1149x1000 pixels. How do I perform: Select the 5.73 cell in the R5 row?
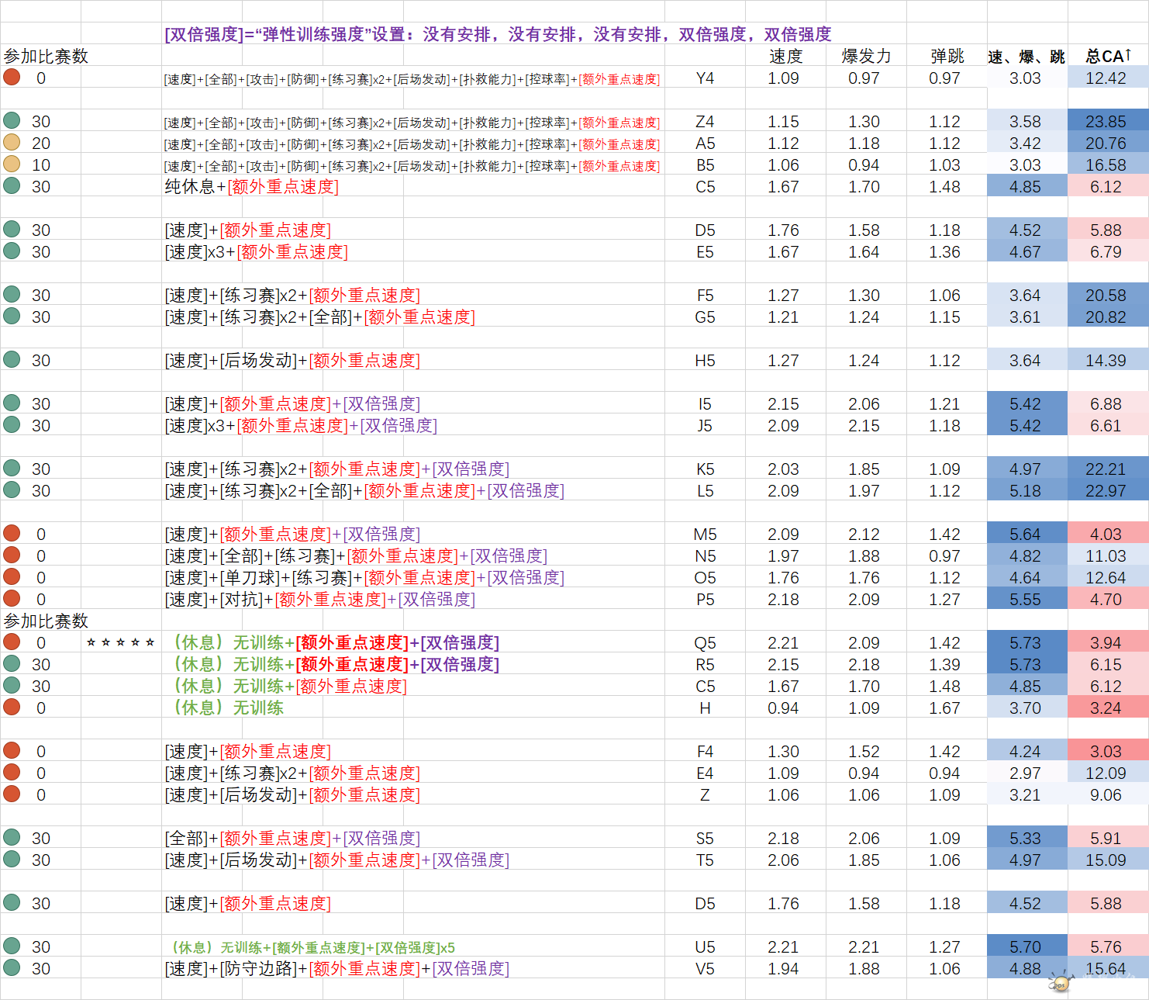[1026, 664]
